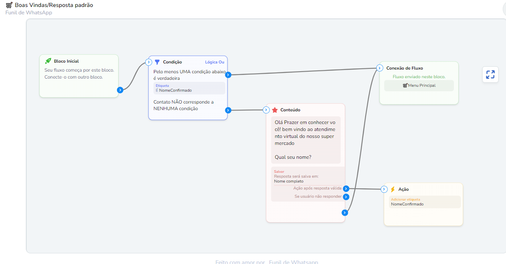Click the fullscreen expand icon button
The height and width of the screenshot is (264, 506).
coord(490,74)
